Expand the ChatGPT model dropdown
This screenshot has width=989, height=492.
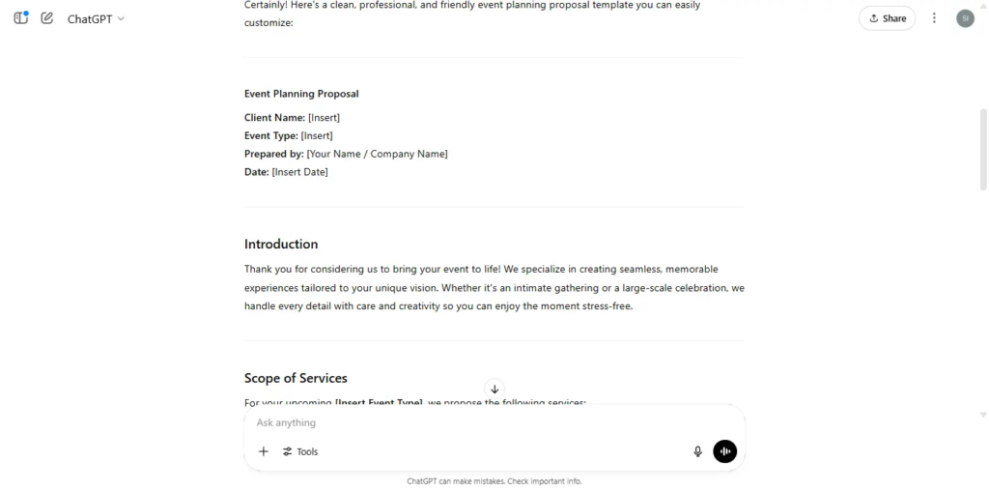(96, 19)
